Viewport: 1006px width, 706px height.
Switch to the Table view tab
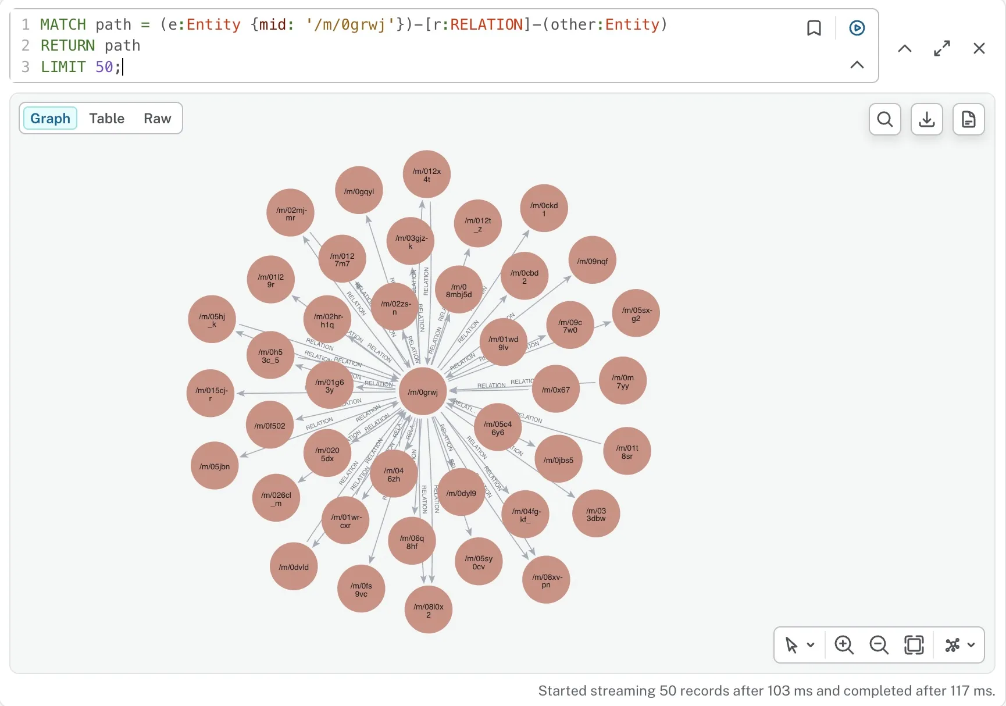tap(107, 119)
